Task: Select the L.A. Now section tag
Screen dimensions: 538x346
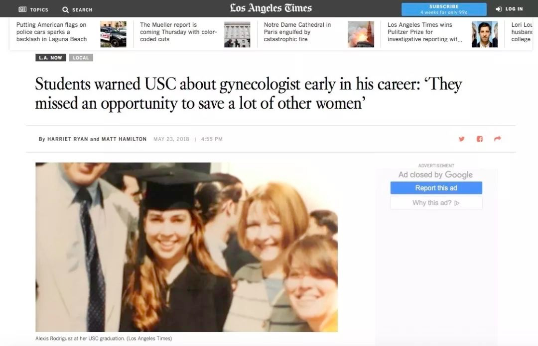Action: click(51, 58)
